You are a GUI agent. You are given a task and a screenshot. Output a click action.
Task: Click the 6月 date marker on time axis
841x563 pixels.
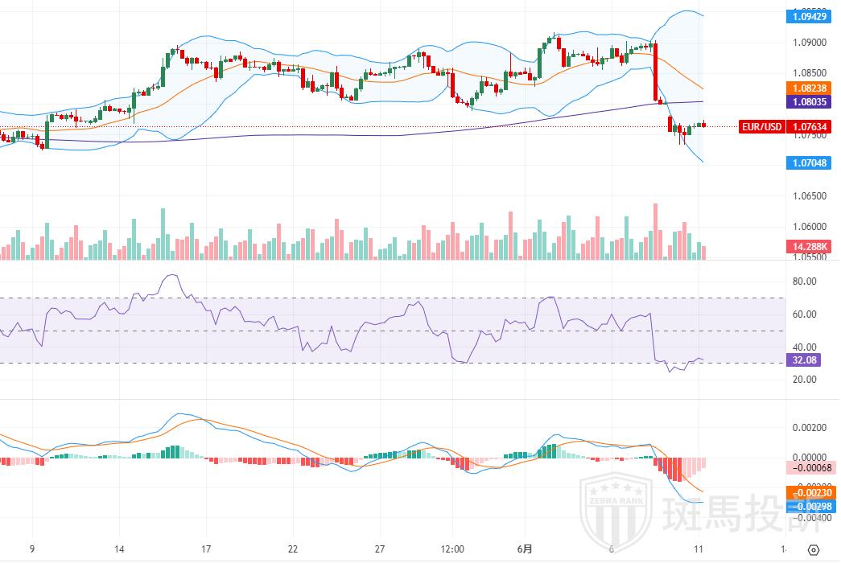pyautogui.click(x=524, y=549)
